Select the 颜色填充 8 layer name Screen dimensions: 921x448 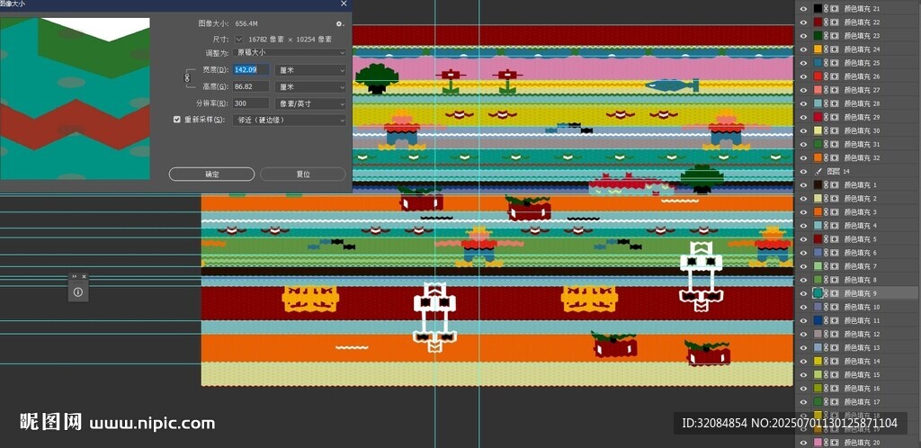click(860, 280)
